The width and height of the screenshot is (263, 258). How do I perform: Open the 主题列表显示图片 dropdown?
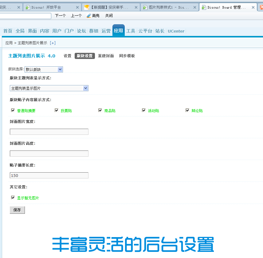coord(49,88)
